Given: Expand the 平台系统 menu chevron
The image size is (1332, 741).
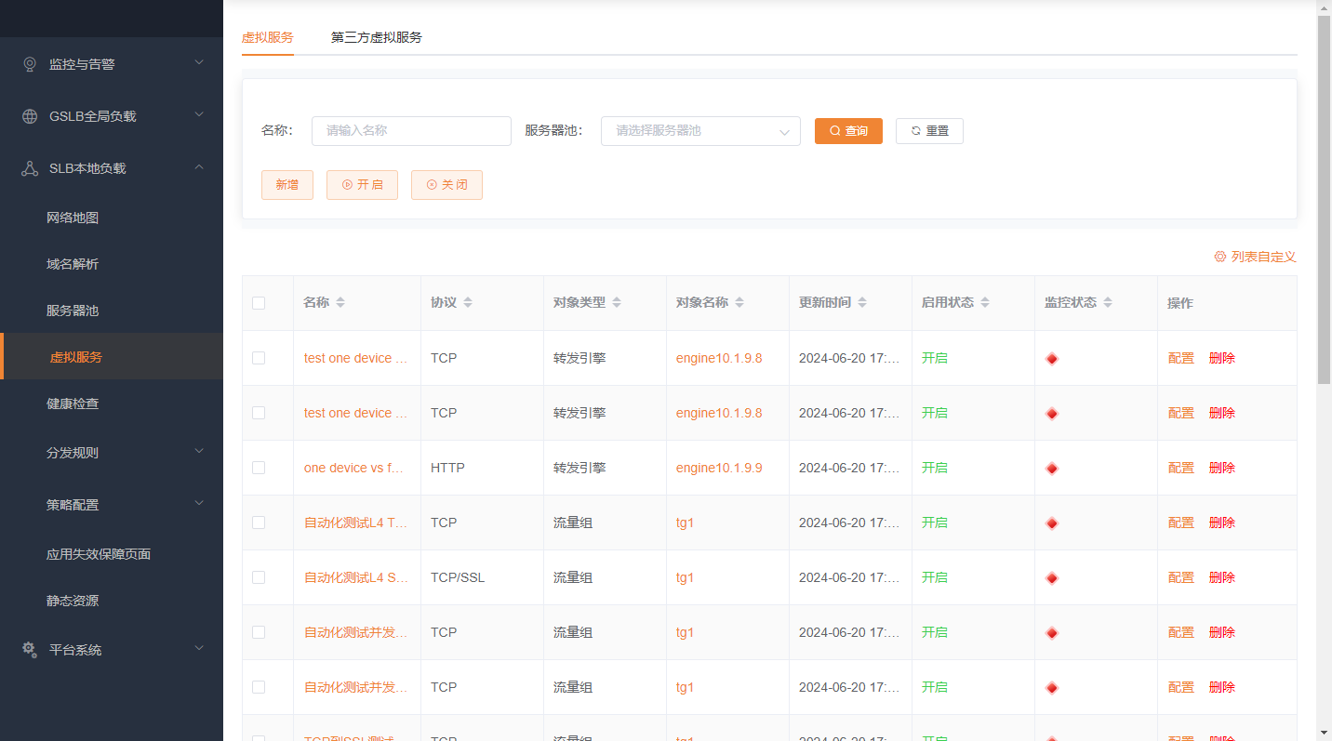Looking at the screenshot, I should tap(199, 648).
